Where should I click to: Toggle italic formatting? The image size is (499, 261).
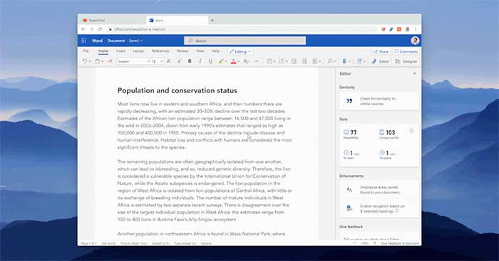200,61
